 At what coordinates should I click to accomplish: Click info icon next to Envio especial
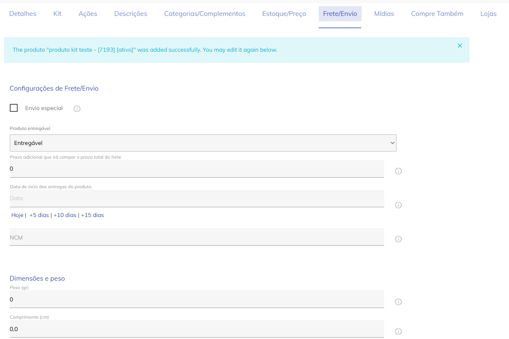(x=77, y=109)
